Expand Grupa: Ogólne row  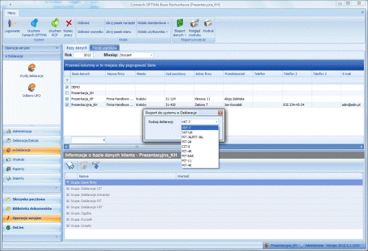pyautogui.click(x=68, y=213)
